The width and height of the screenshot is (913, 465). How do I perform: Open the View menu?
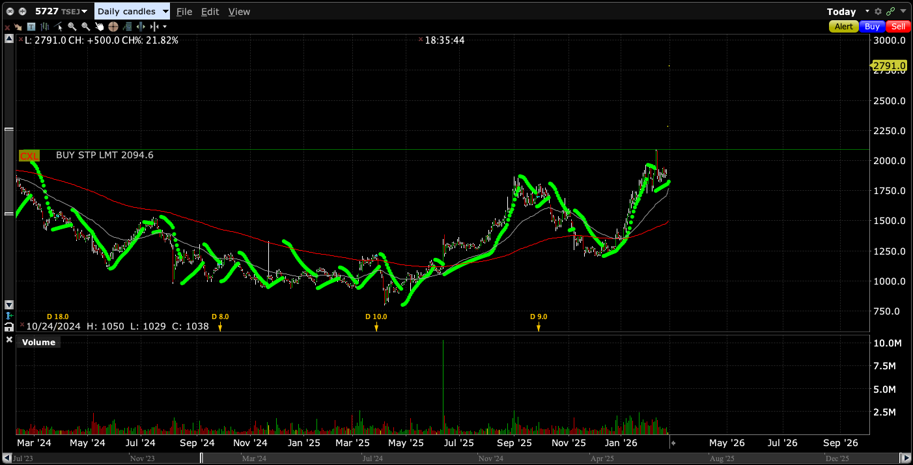239,12
